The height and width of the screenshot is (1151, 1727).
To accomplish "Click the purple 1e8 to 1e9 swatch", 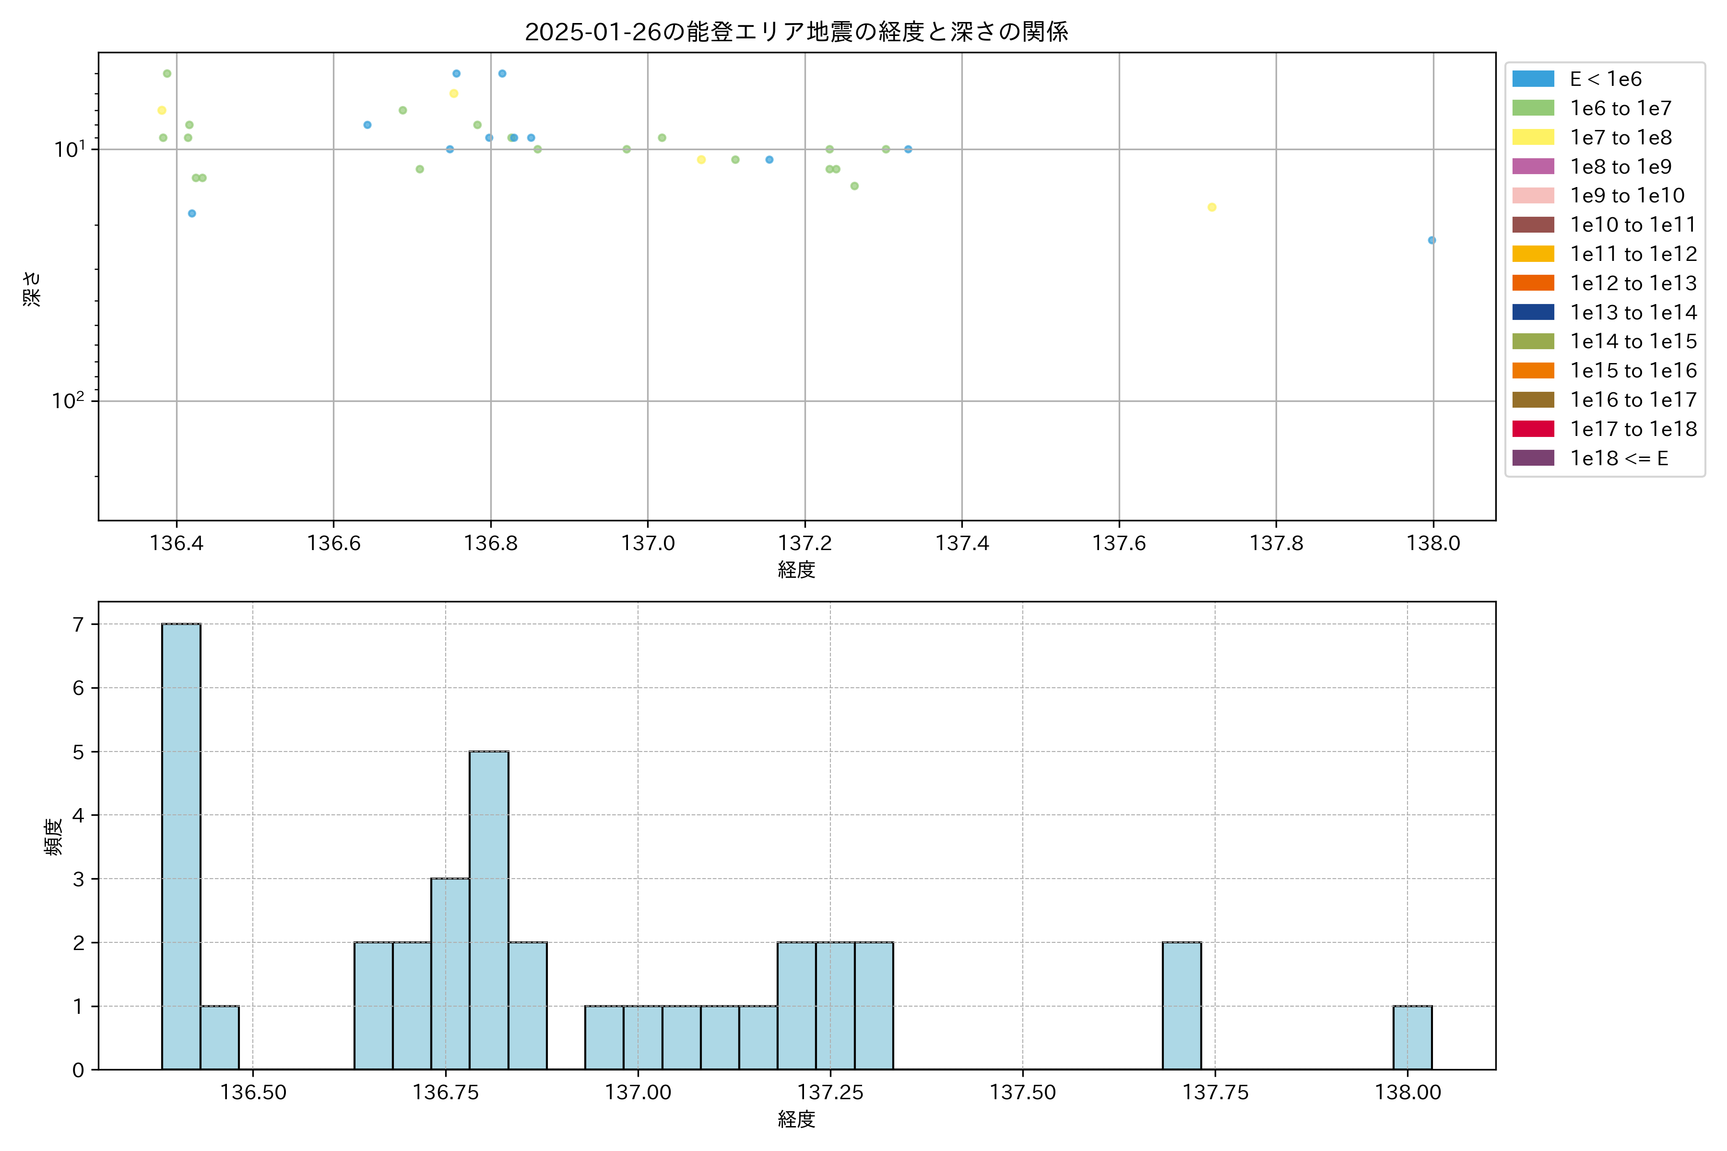I will point(1532,166).
